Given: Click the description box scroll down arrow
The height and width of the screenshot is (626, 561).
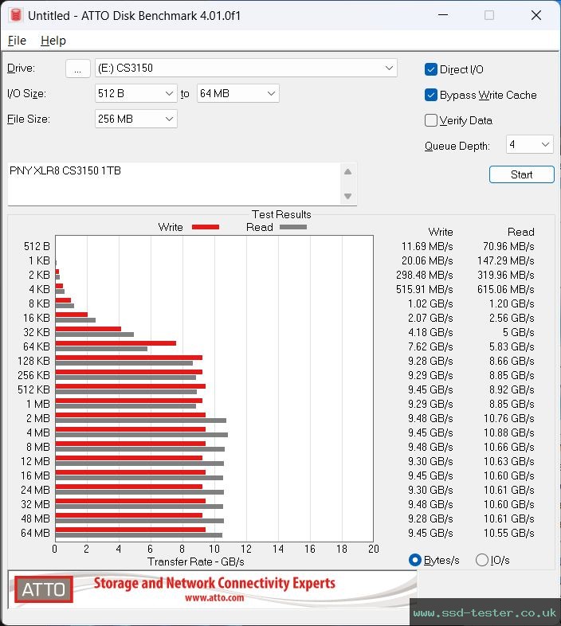Looking at the screenshot, I should click(347, 196).
